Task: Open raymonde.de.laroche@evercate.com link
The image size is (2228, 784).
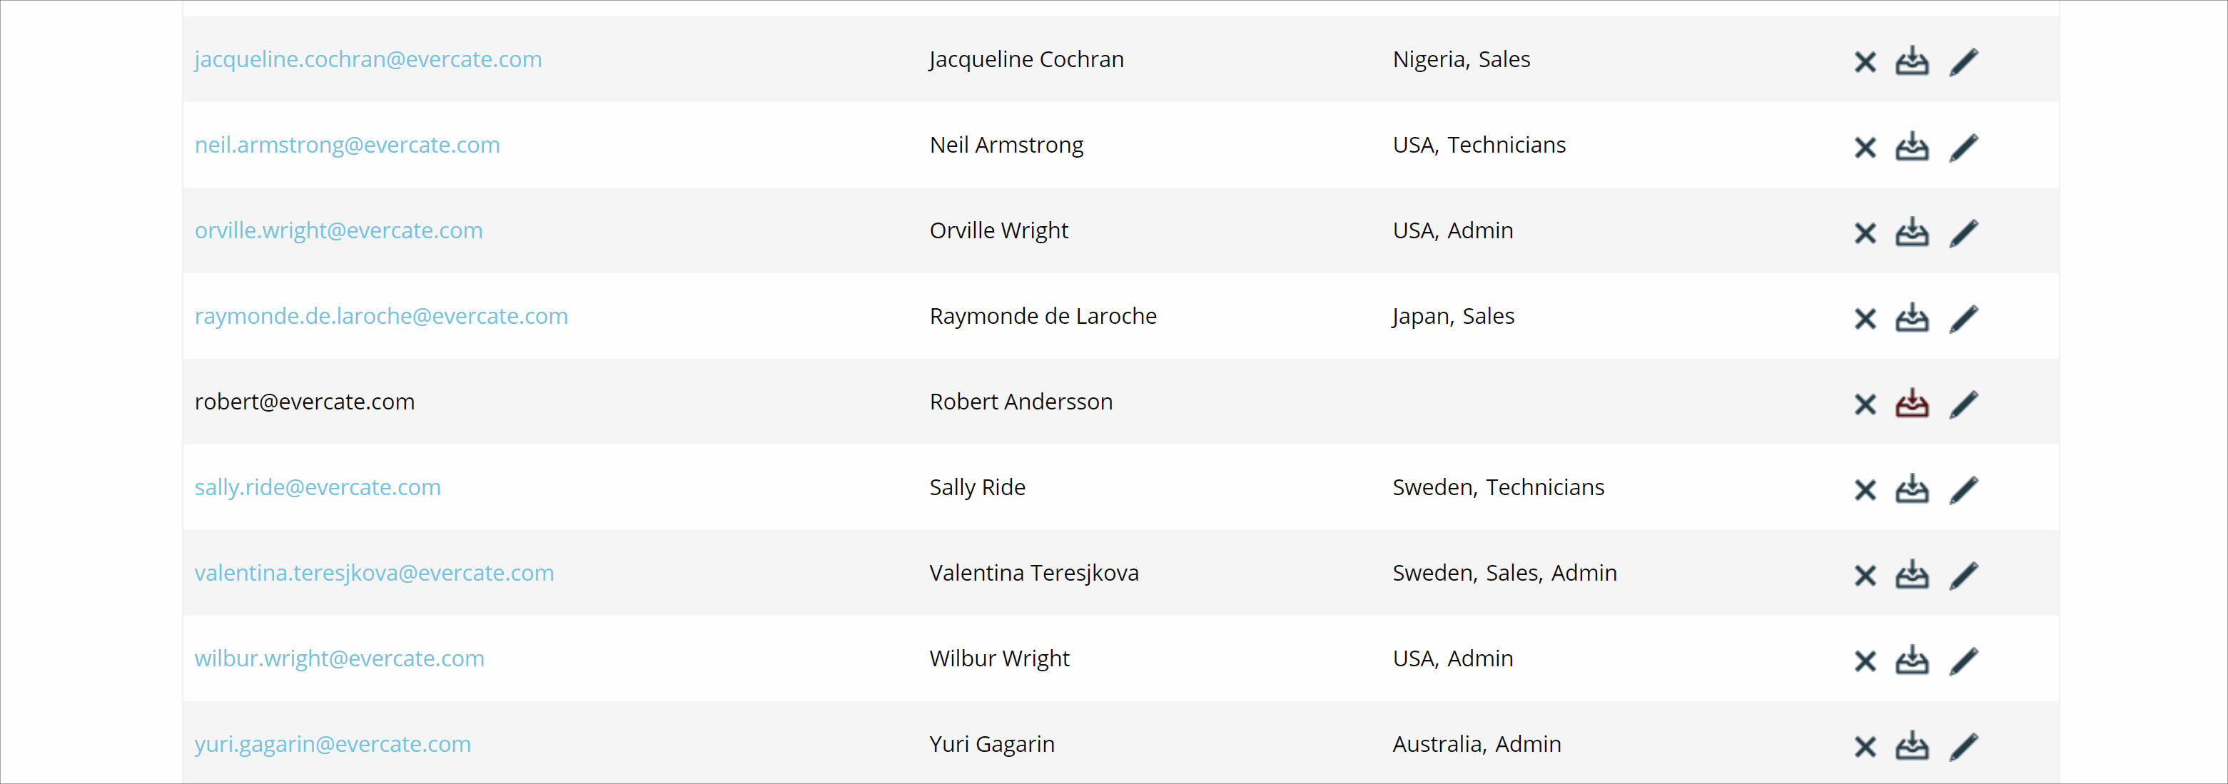Action: click(380, 315)
